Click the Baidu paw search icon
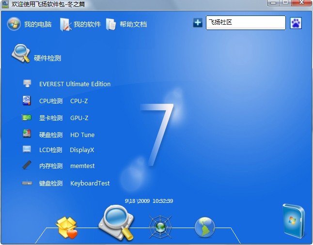Screen dimensions: 313x245 point(296,23)
